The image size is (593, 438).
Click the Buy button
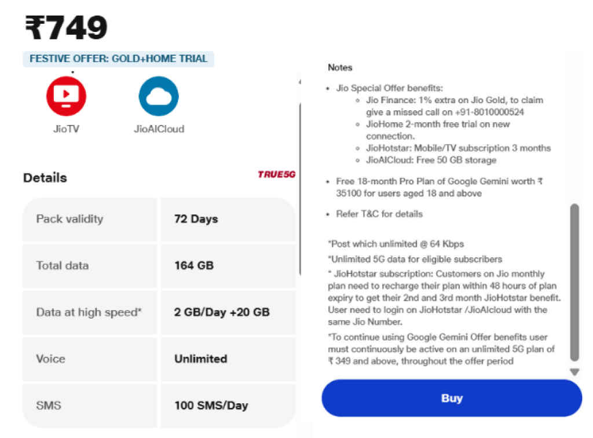(451, 398)
